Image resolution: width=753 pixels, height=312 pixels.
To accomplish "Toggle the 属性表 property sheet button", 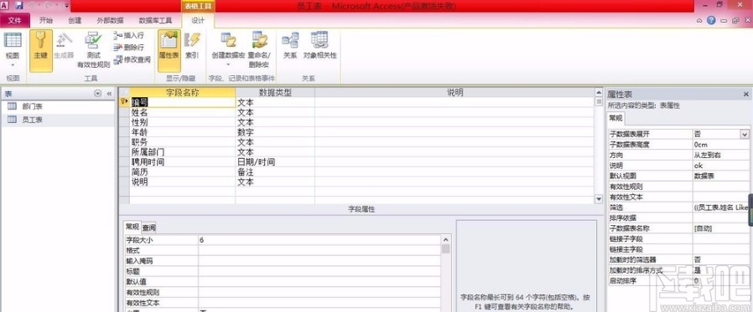I will click(x=169, y=51).
